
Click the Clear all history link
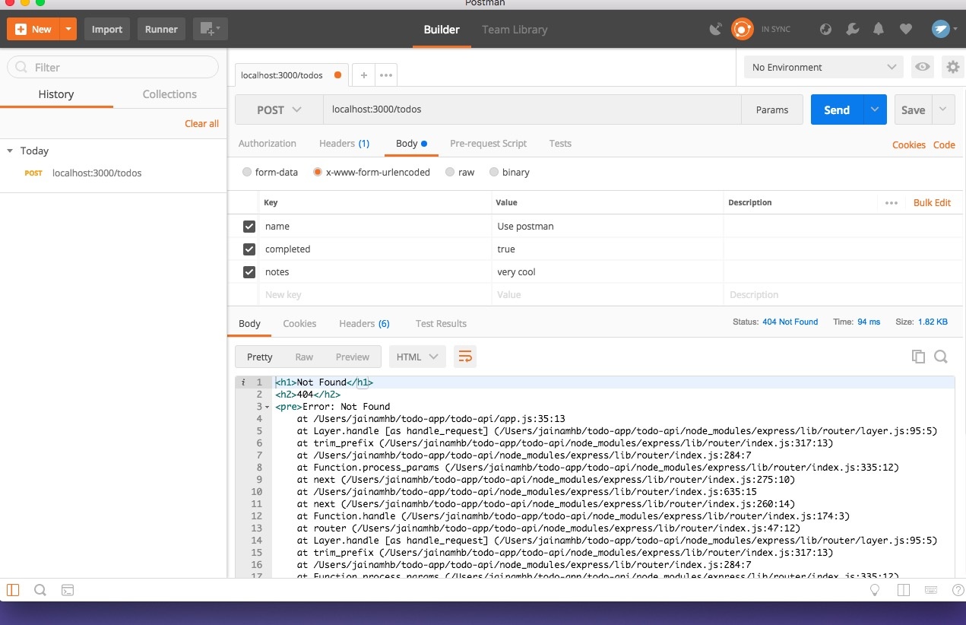201,123
